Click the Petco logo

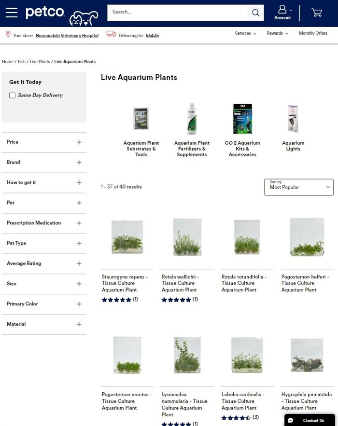tap(45, 13)
